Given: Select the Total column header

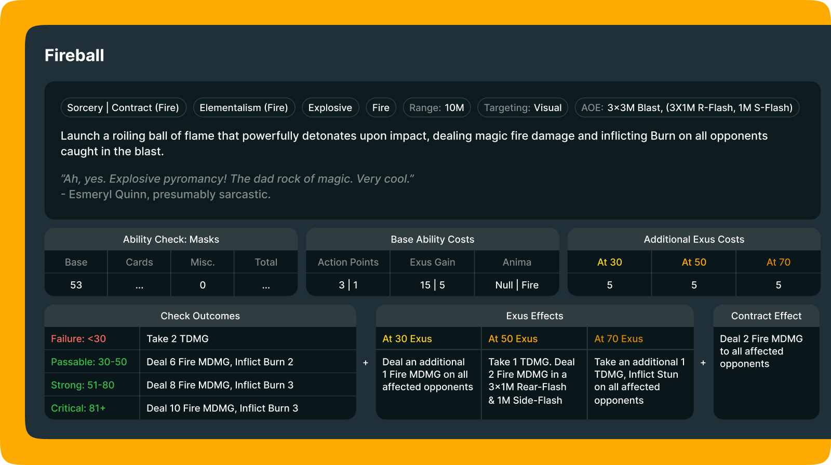Looking at the screenshot, I should 266,262.
